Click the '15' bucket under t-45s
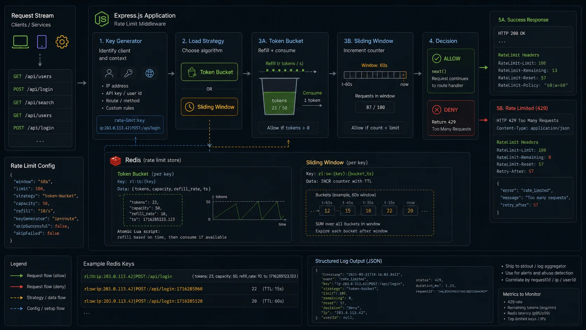 click(x=348, y=211)
